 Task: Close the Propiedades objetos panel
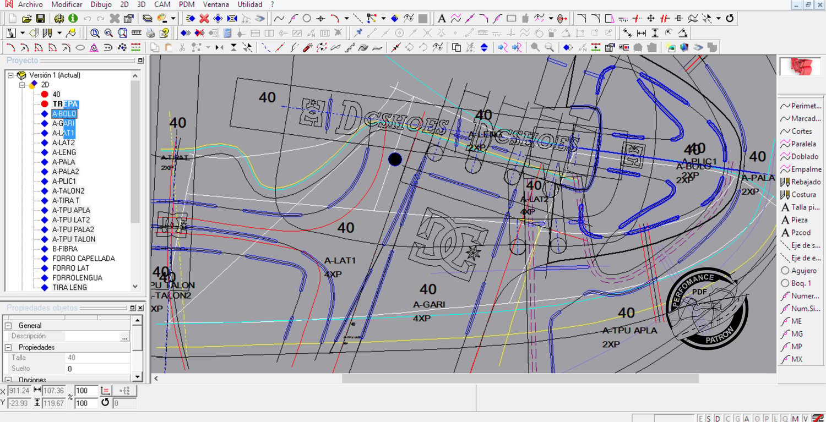tap(140, 308)
